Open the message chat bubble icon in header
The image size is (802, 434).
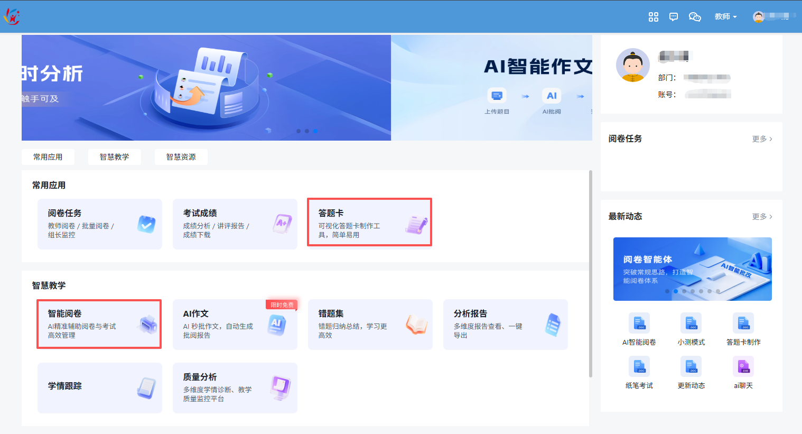point(674,16)
